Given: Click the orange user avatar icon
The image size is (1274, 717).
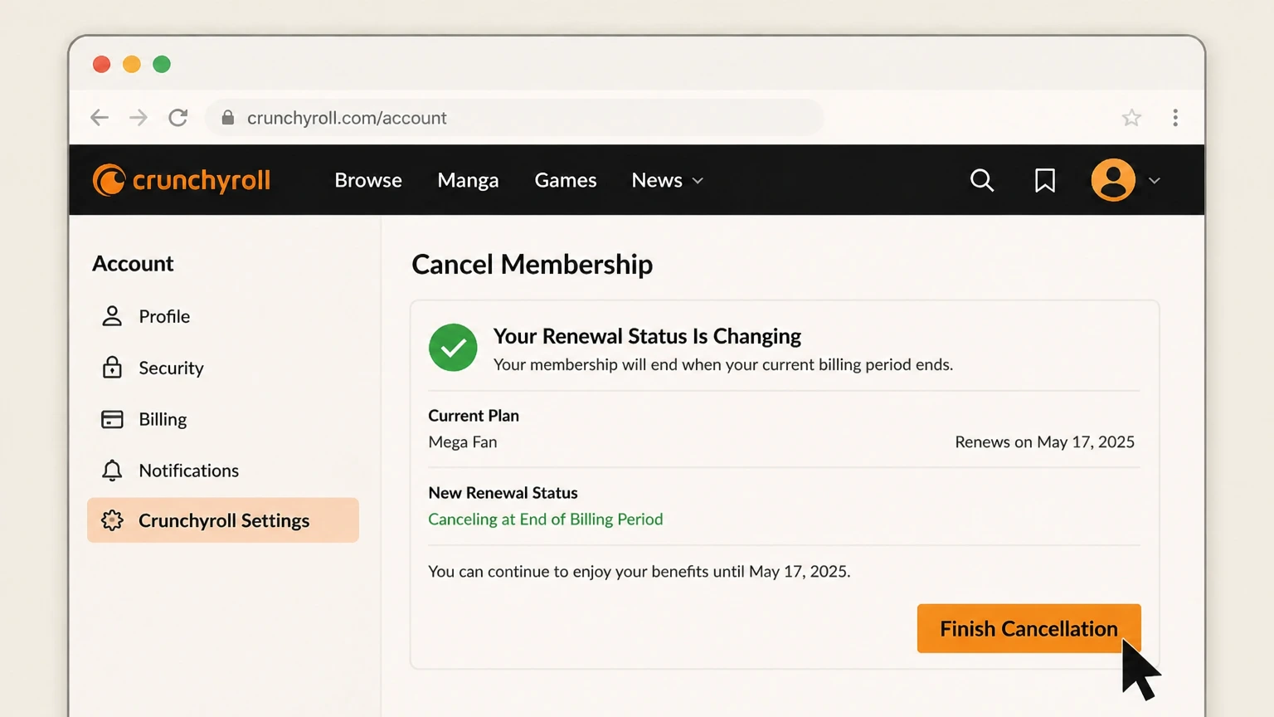Looking at the screenshot, I should coord(1113,180).
